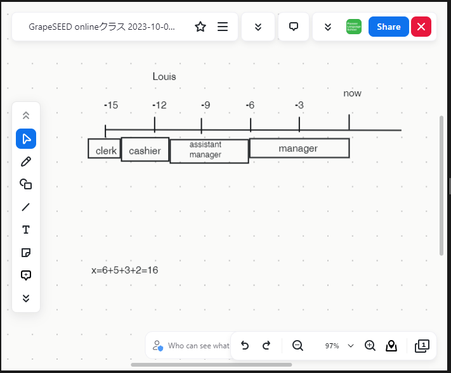Image resolution: width=451 pixels, height=373 pixels.
Task: Pick the line tool
Action: coord(26,207)
